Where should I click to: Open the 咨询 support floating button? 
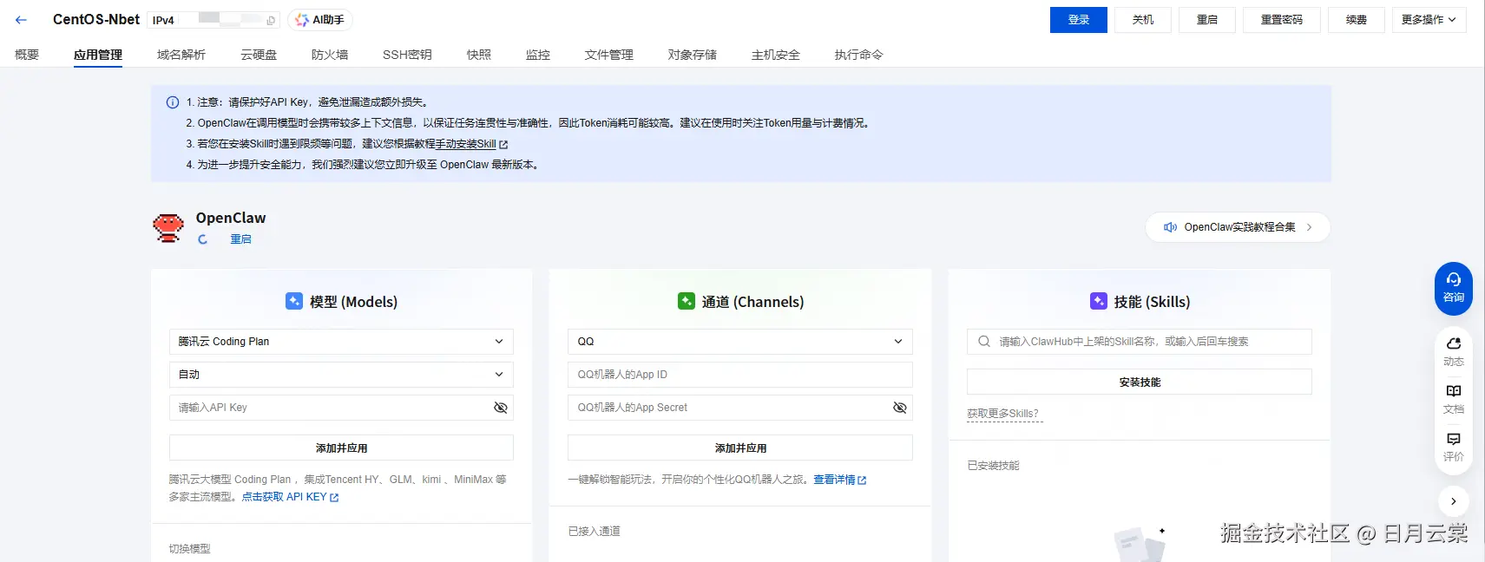click(x=1454, y=288)
